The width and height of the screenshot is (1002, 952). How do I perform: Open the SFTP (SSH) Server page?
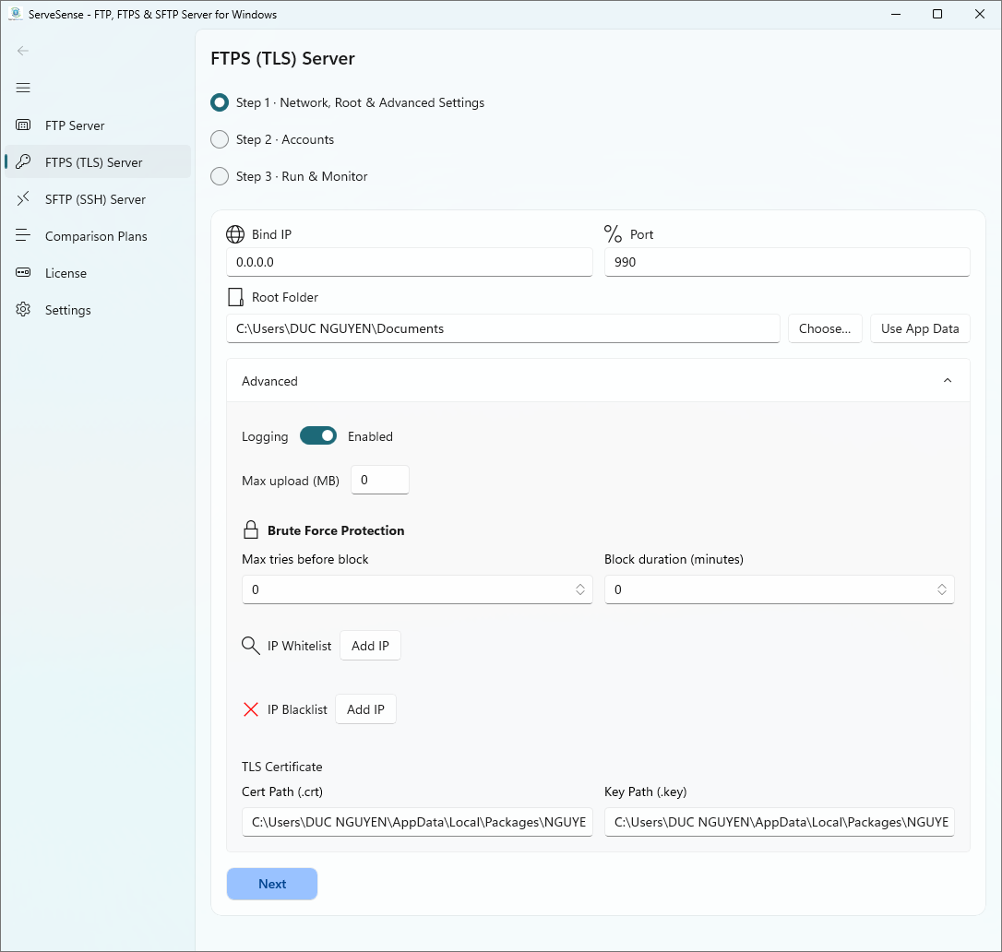[98, 199]
